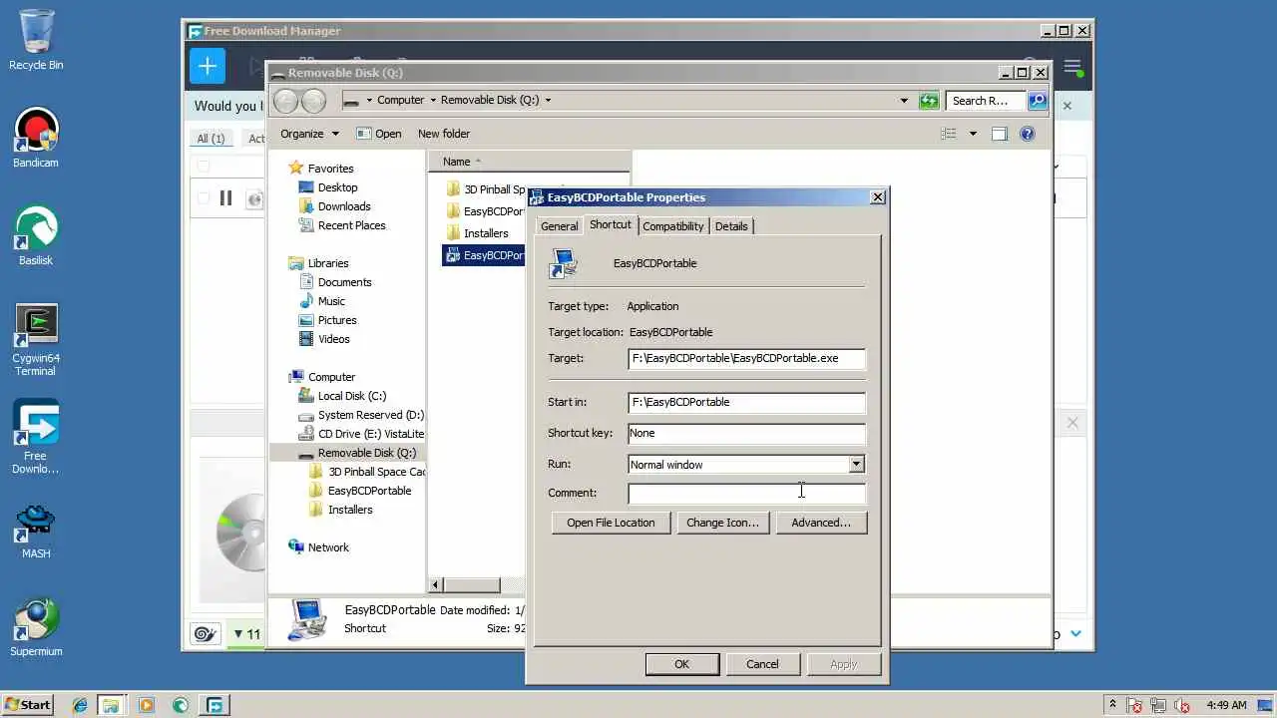1277x718 pixels.
Task: Expand the arrow after Computer in breadcrumb
Action: tap(433, 101)
